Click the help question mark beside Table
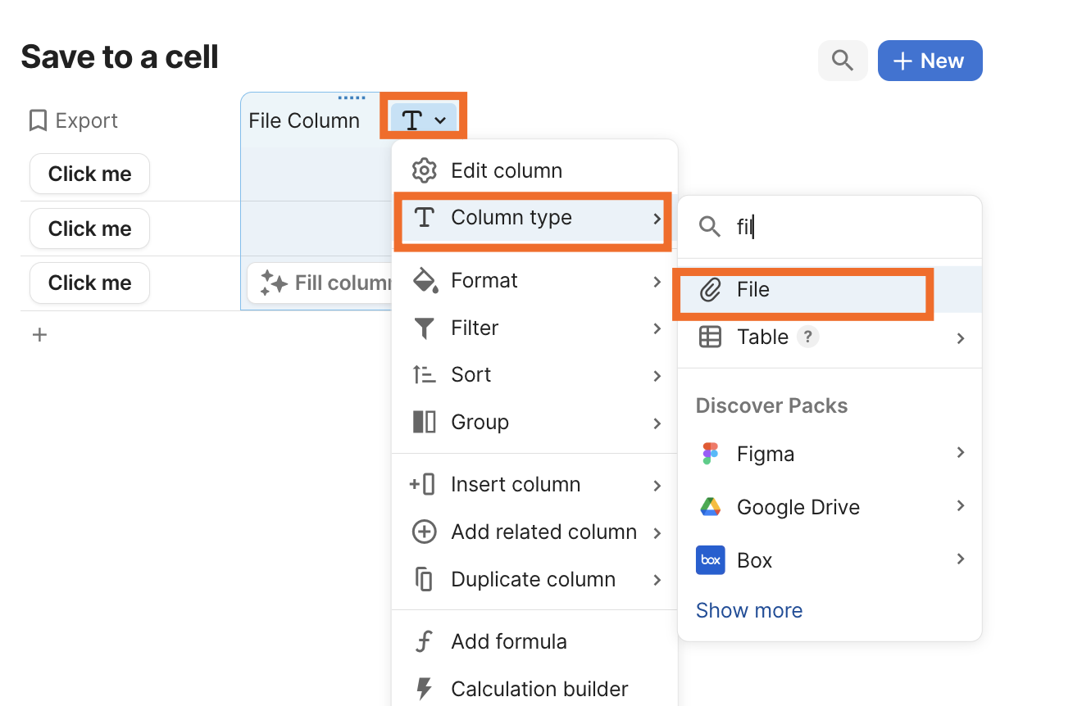 point(808,337)
